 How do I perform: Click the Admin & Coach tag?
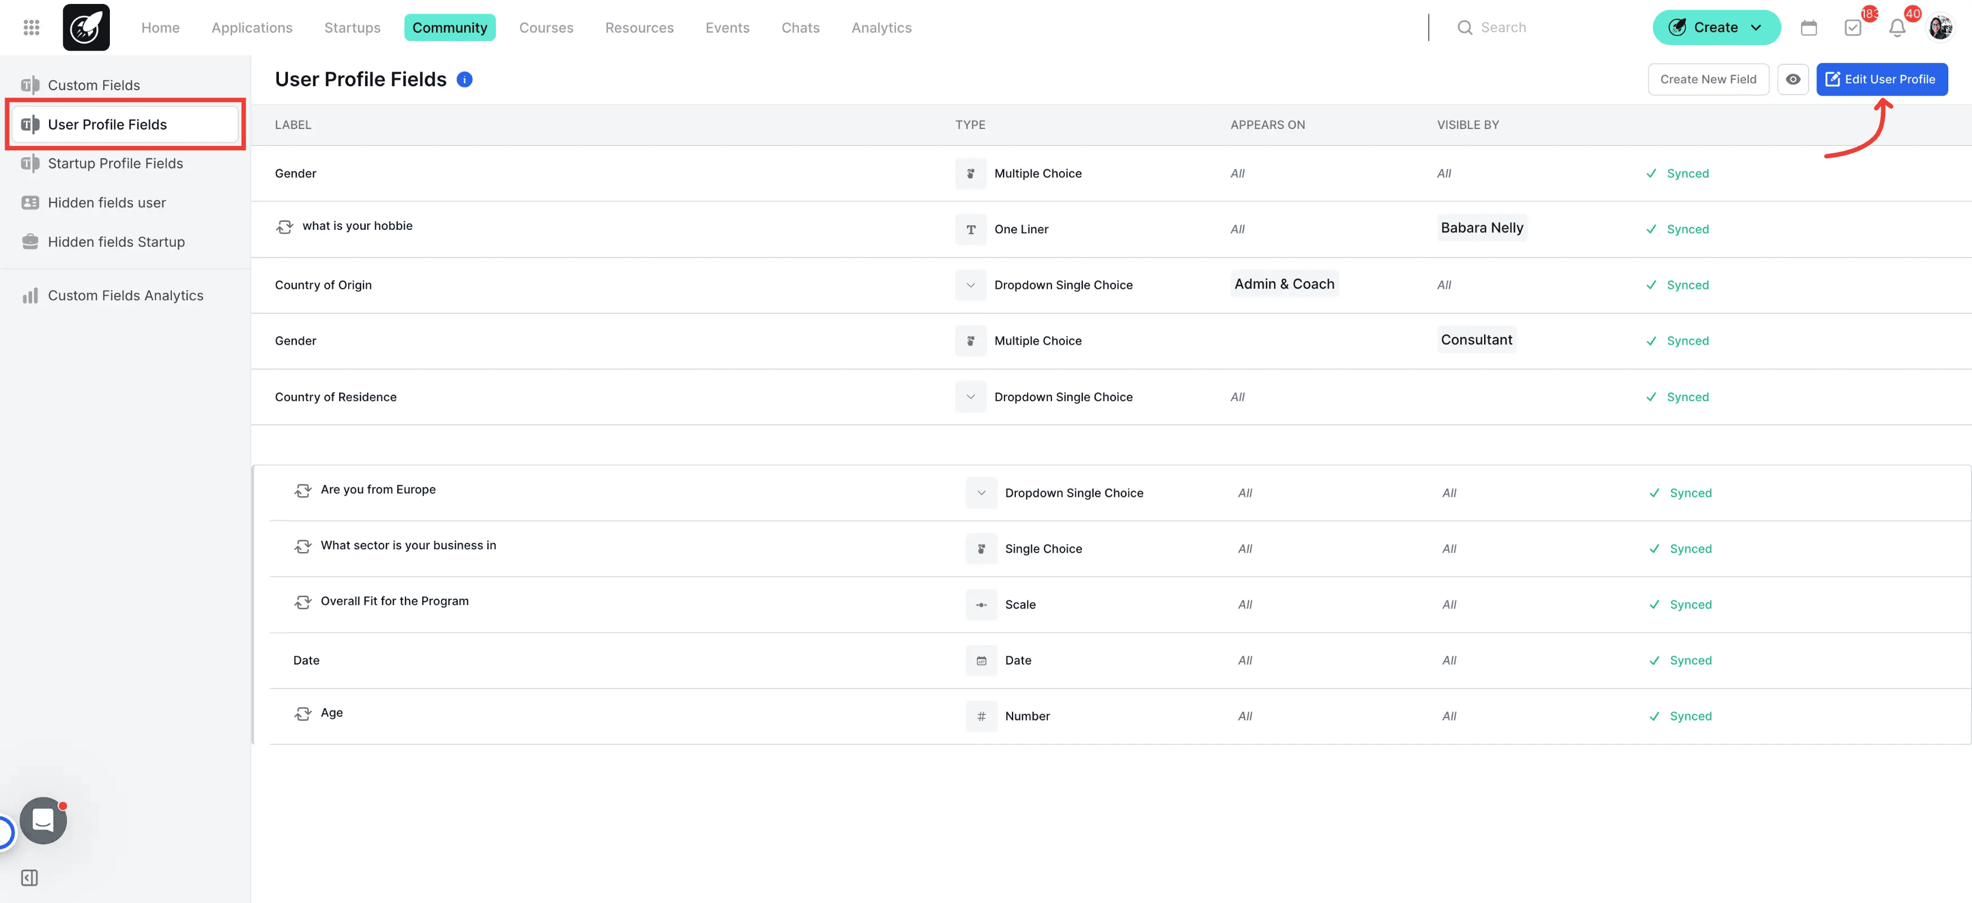1284,284
